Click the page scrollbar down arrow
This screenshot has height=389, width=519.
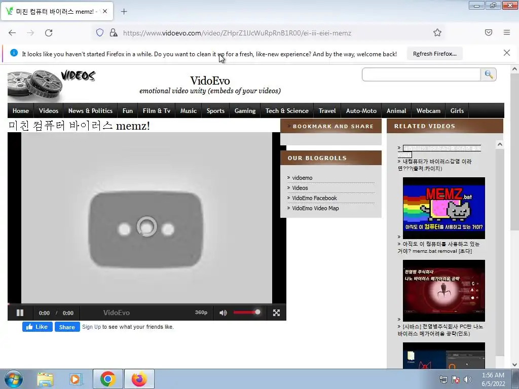coord(514,365)
